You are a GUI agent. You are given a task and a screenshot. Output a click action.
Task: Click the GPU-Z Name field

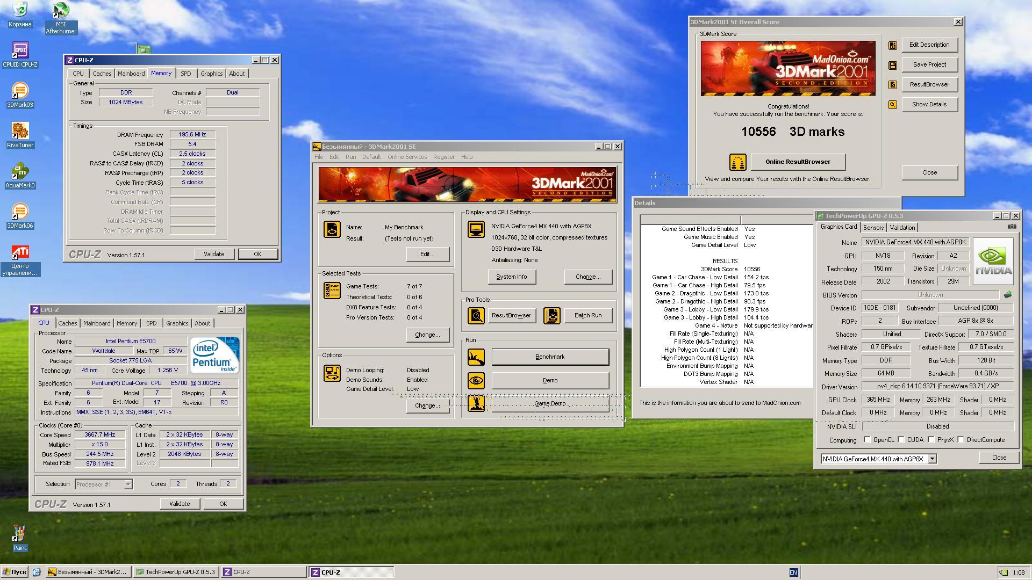[x=915, y=243]
